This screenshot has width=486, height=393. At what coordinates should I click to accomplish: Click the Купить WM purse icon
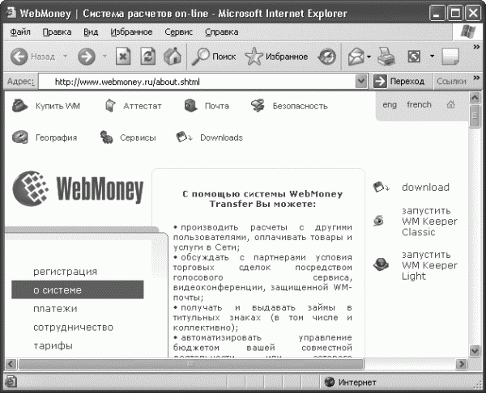(19, 105)
